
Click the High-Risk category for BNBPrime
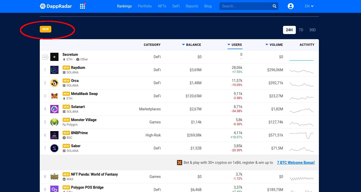[153, 135]
